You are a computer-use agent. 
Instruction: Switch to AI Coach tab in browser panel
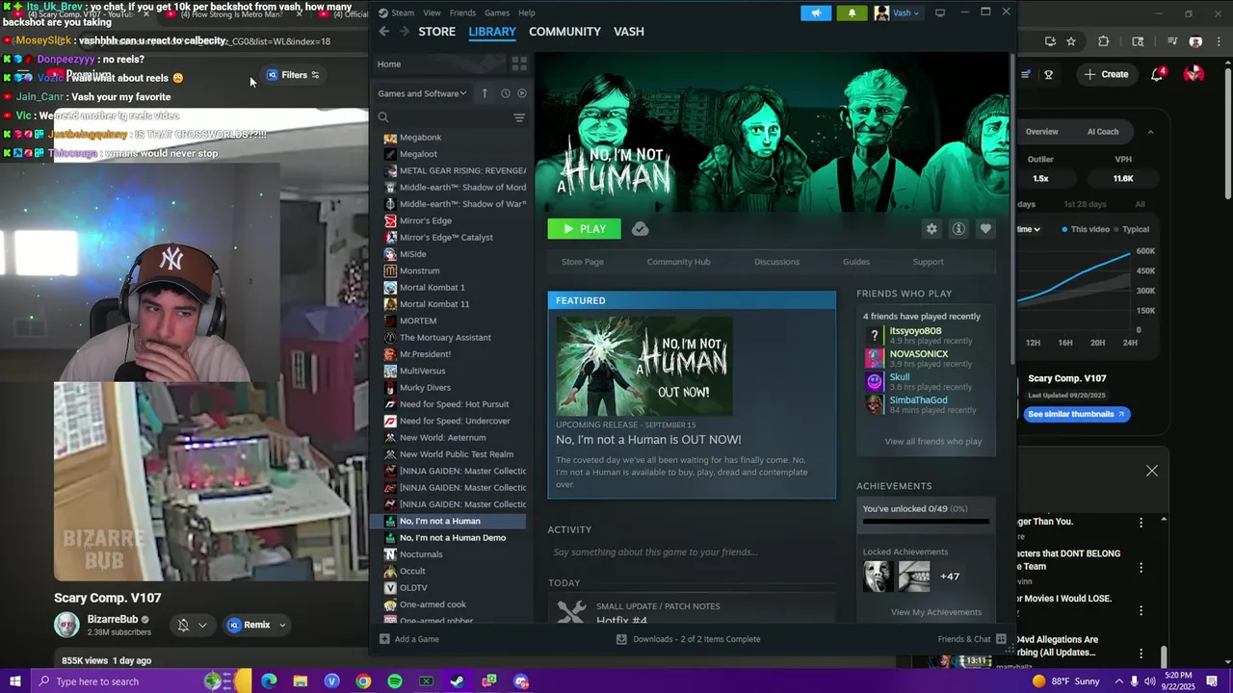(x=1103, y=132)
